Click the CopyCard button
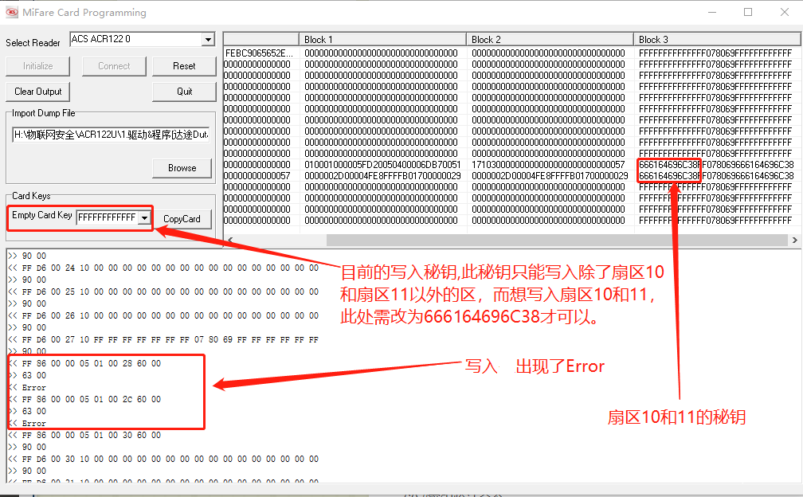Viewport: 803px width, 497px height. [x=182, y=219]
